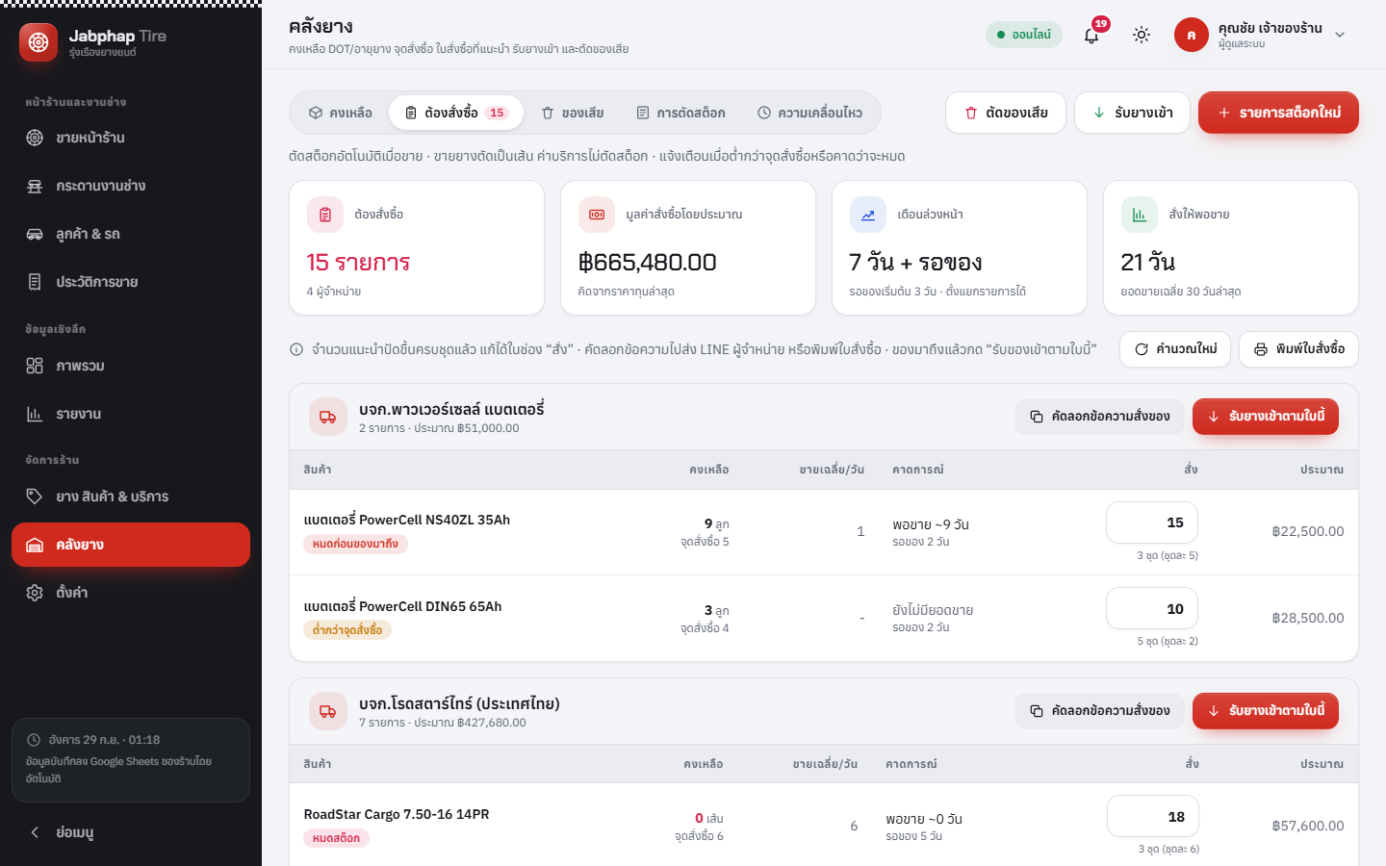Image resolution: width=1386 pixels, height=866 pixels.
Task: Click the รับยางเข้า button in header
Action: tap(1132, 113)
